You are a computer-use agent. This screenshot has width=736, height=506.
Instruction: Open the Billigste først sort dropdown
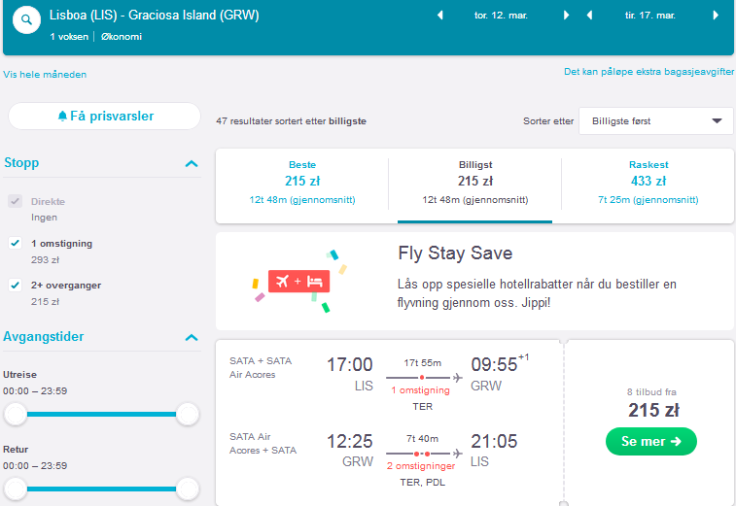pyautogui.click(x=655, y=121)
